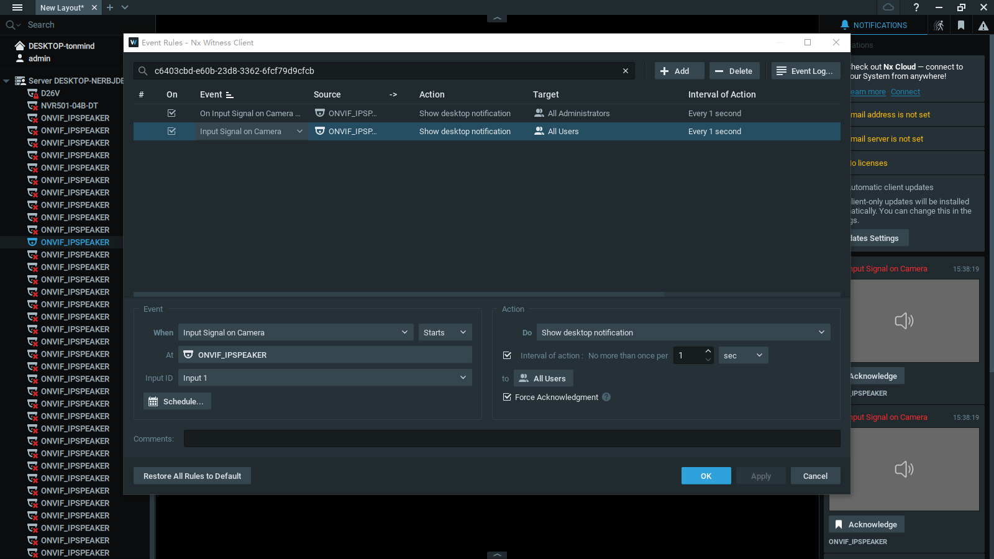Select target users with All Users button
Screen dimensions: 994x559
[544, 378]
